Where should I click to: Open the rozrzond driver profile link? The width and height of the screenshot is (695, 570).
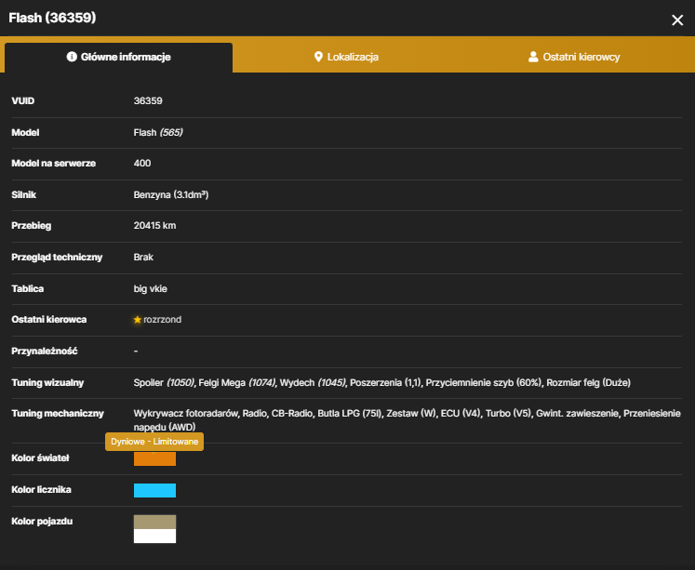(x=162, y=319)
